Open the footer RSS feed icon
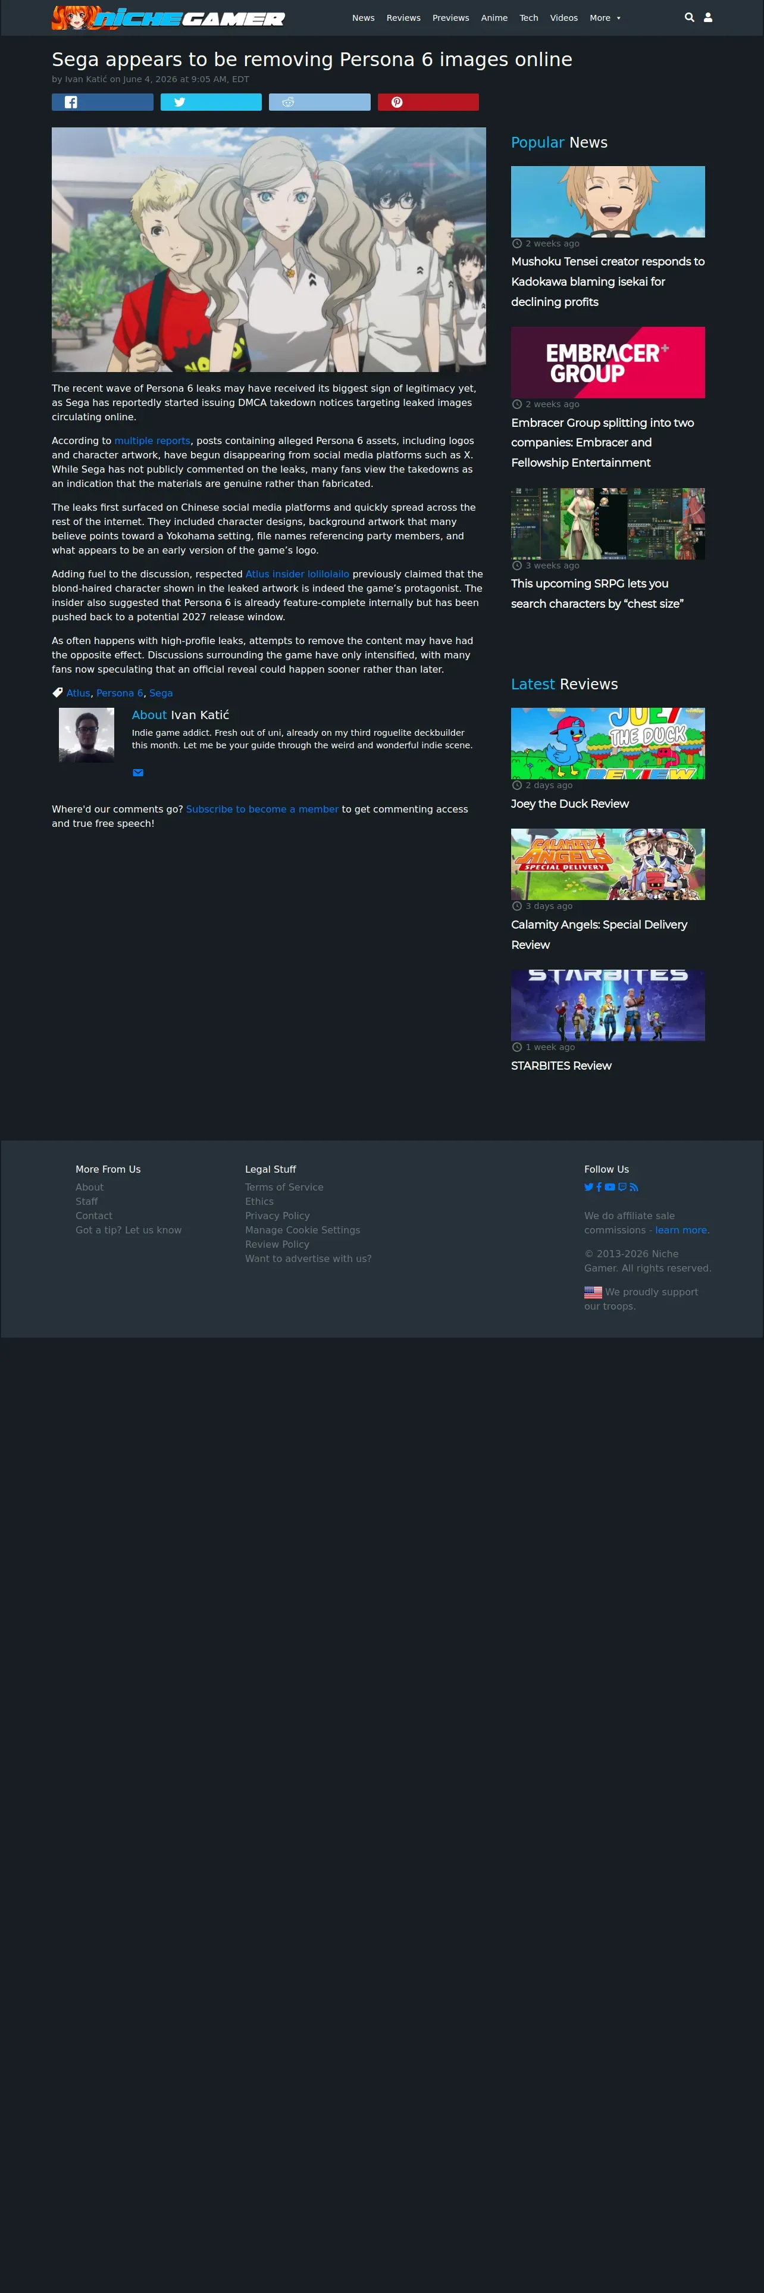The image size is (764, 2293). (x=633, y=1186)
